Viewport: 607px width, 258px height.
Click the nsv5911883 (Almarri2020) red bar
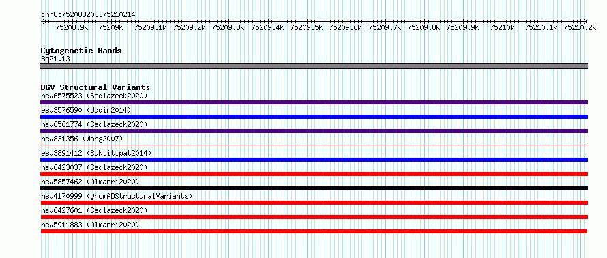(314, 231)
